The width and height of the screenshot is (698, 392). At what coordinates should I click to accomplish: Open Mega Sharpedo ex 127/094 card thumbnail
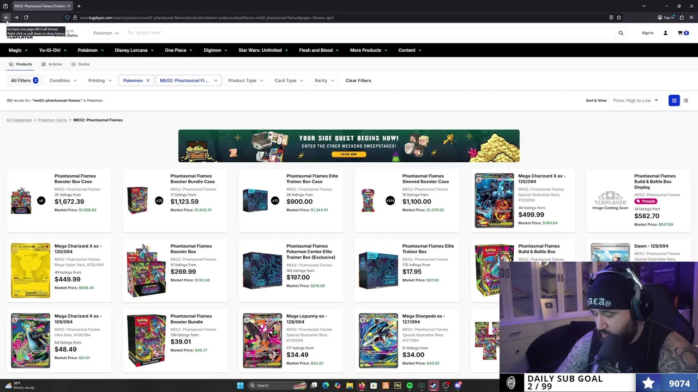[378, 341]
